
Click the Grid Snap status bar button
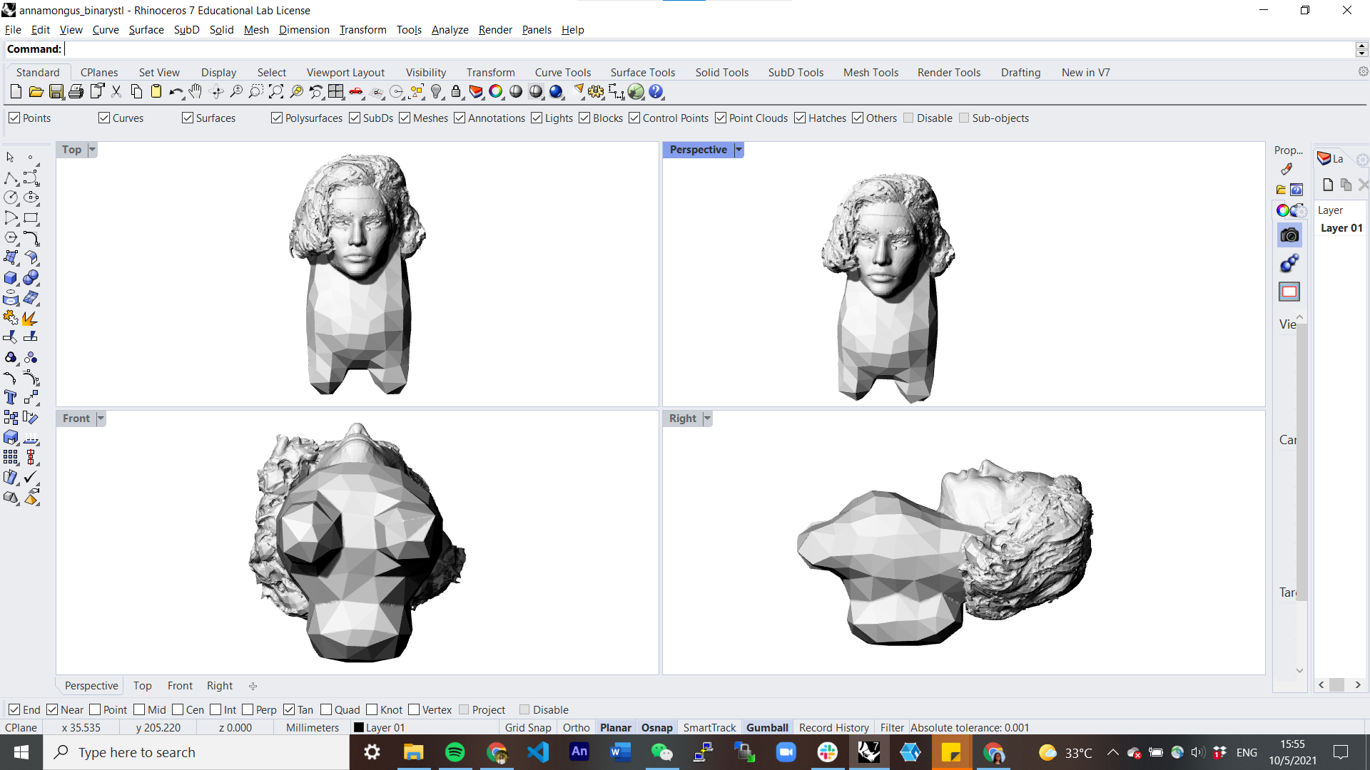tap(527, 727)
